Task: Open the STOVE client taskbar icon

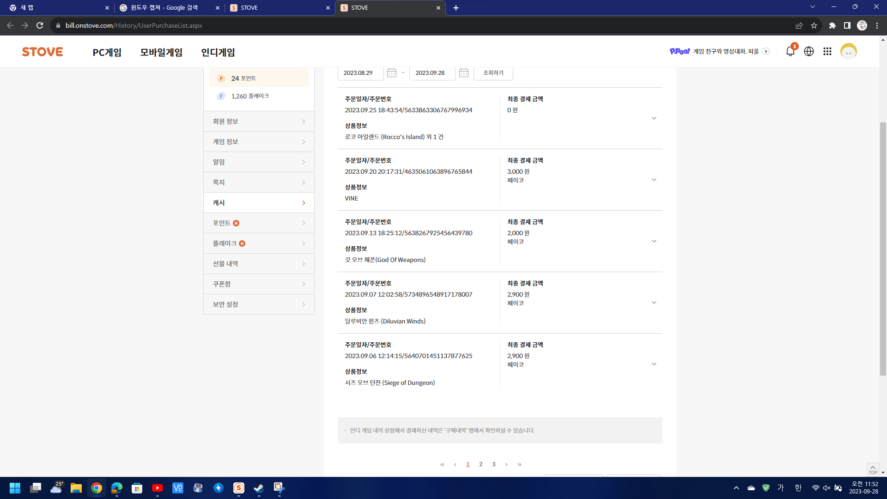Action: coord(239,488)
